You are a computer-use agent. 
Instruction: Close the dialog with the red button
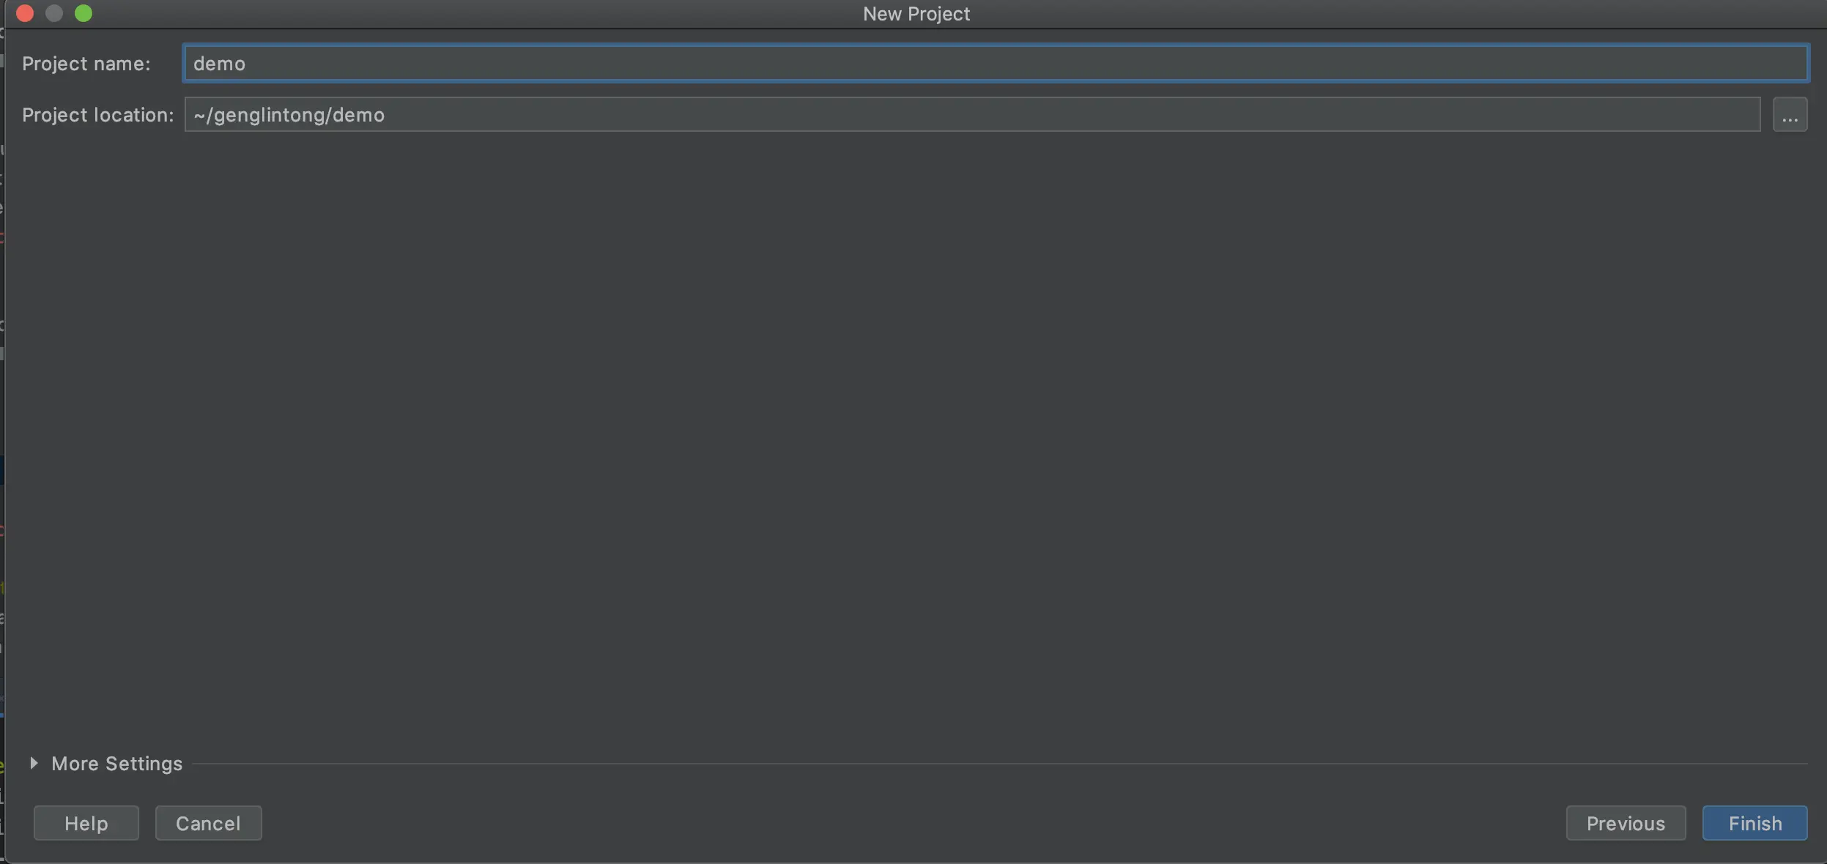25,13
